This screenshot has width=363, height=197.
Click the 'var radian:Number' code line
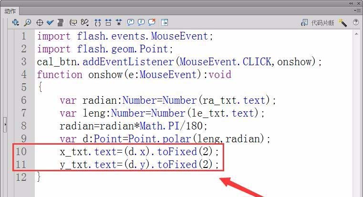pos(167,100)
